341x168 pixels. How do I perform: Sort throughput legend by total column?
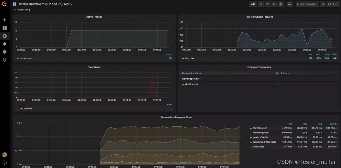pyautogui.click(x=334, y=54)
